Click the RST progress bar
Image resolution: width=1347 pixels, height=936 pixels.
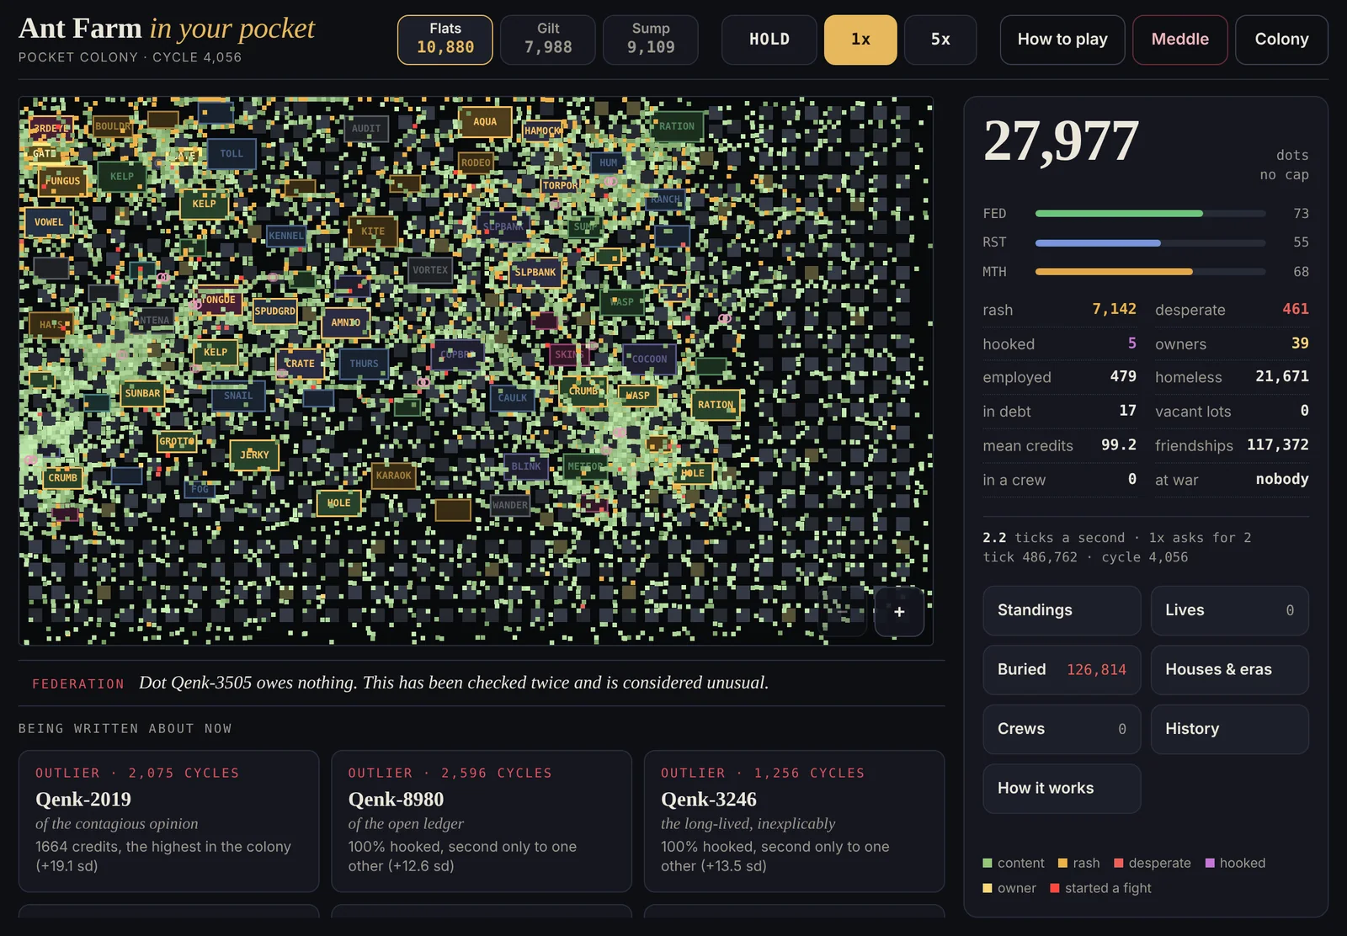(x=1150, y=242)
